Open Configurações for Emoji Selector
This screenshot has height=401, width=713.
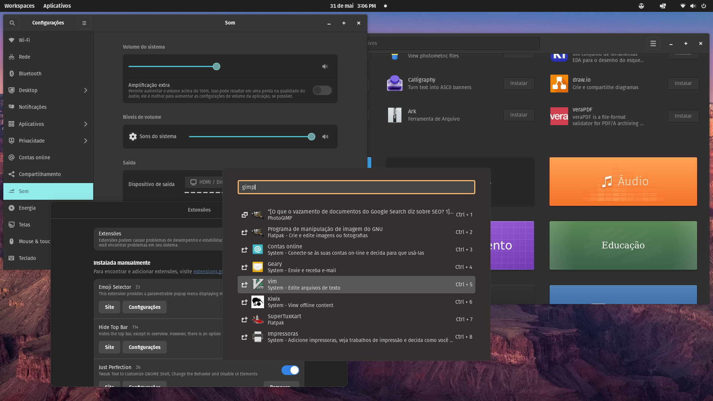[144, 307]
